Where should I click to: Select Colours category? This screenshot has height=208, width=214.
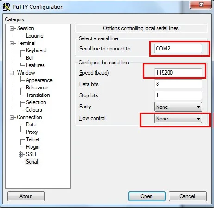(34, 110)
